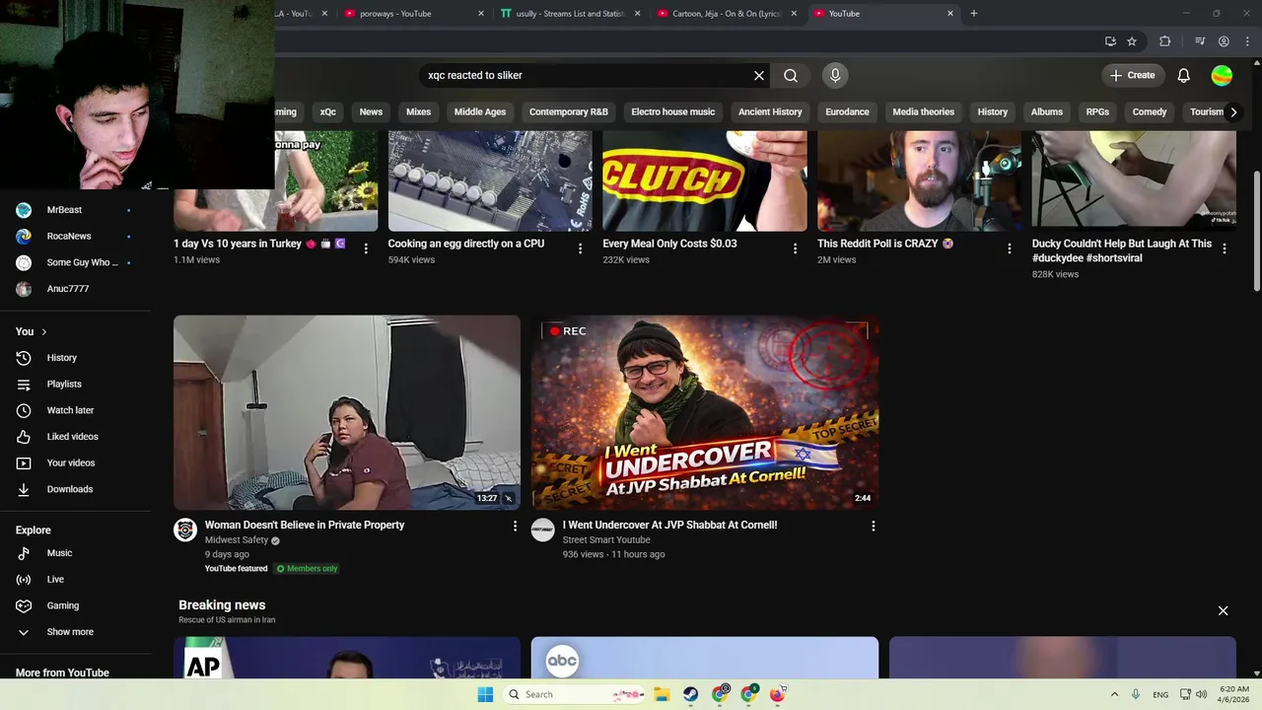Bookmark this page with the star icon

click(x=1132, y=41)
